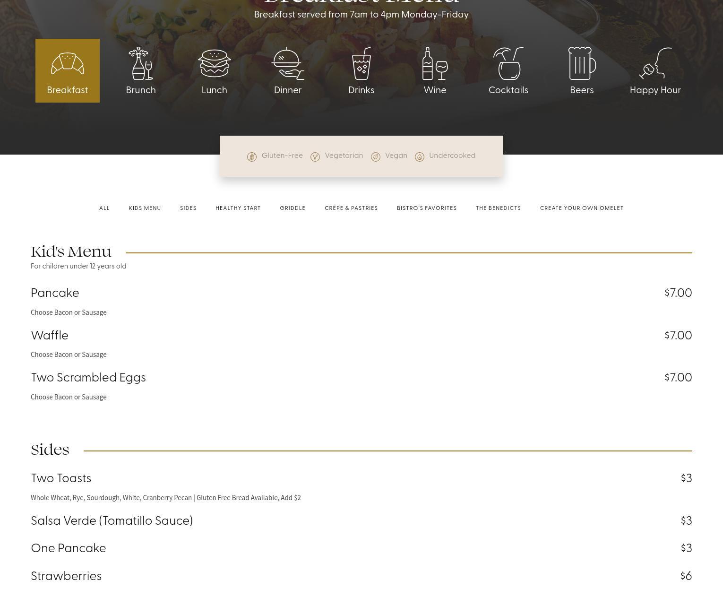Select the Two Scrambled Eggs item
The height and width of the screenshot is (589, 723).
pos(88,378)
